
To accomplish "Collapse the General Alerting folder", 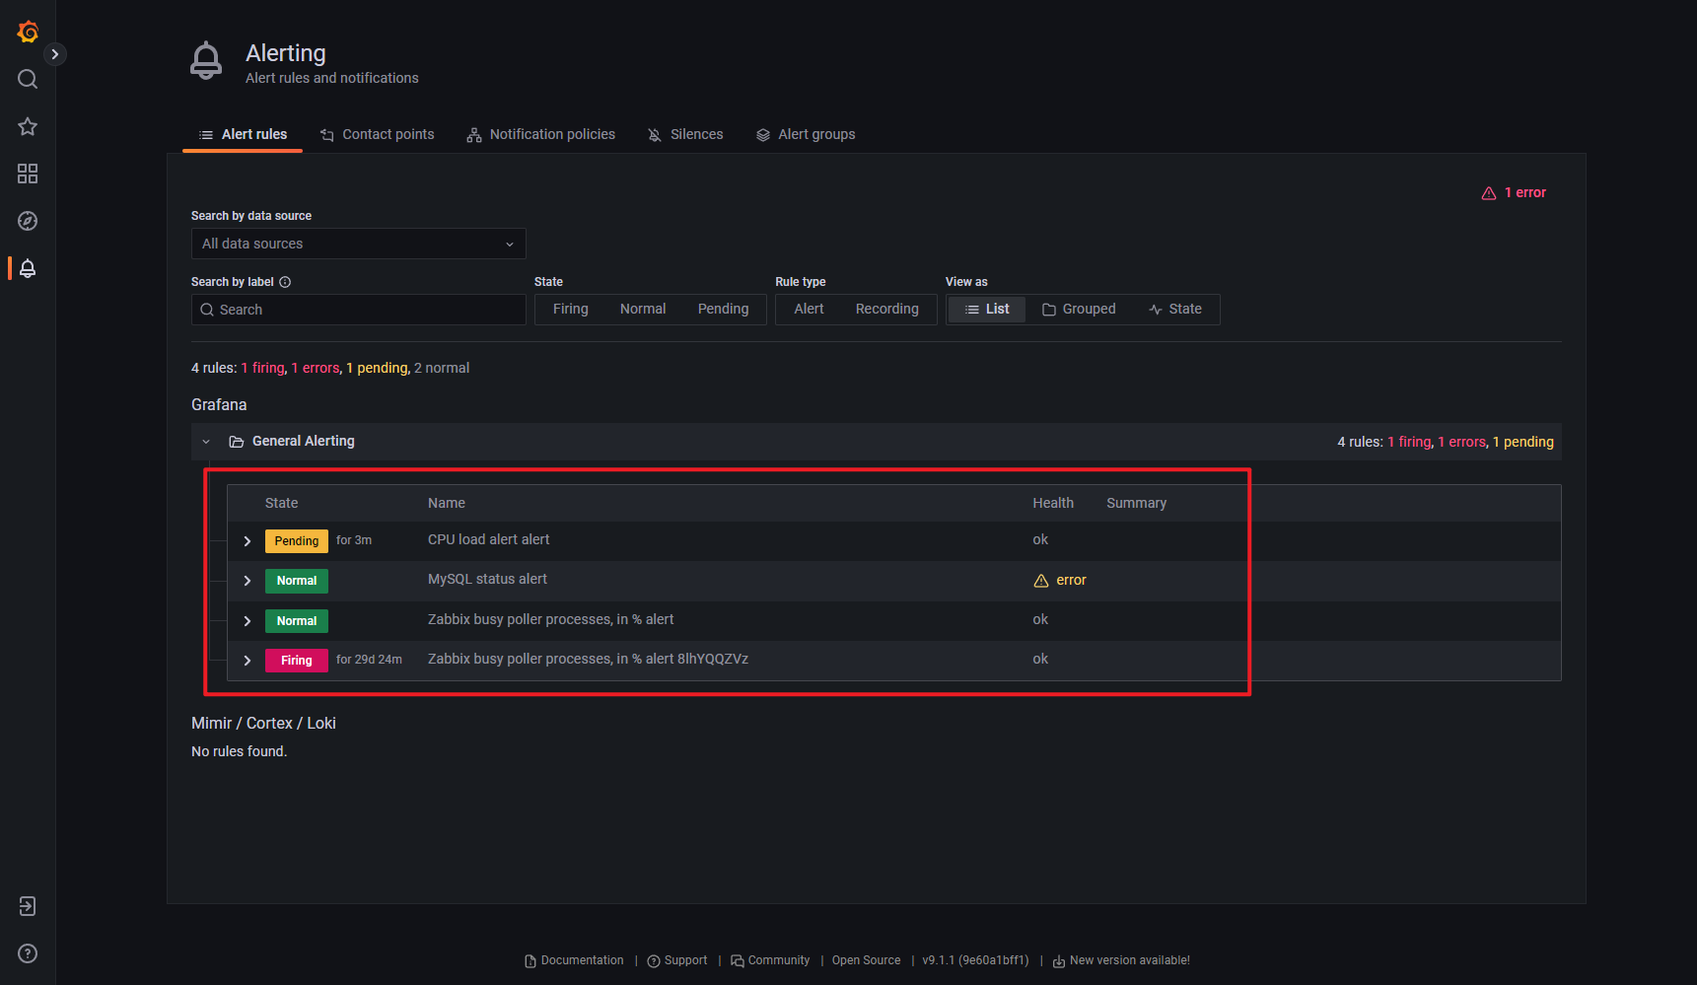I will [x=207, y=442].
